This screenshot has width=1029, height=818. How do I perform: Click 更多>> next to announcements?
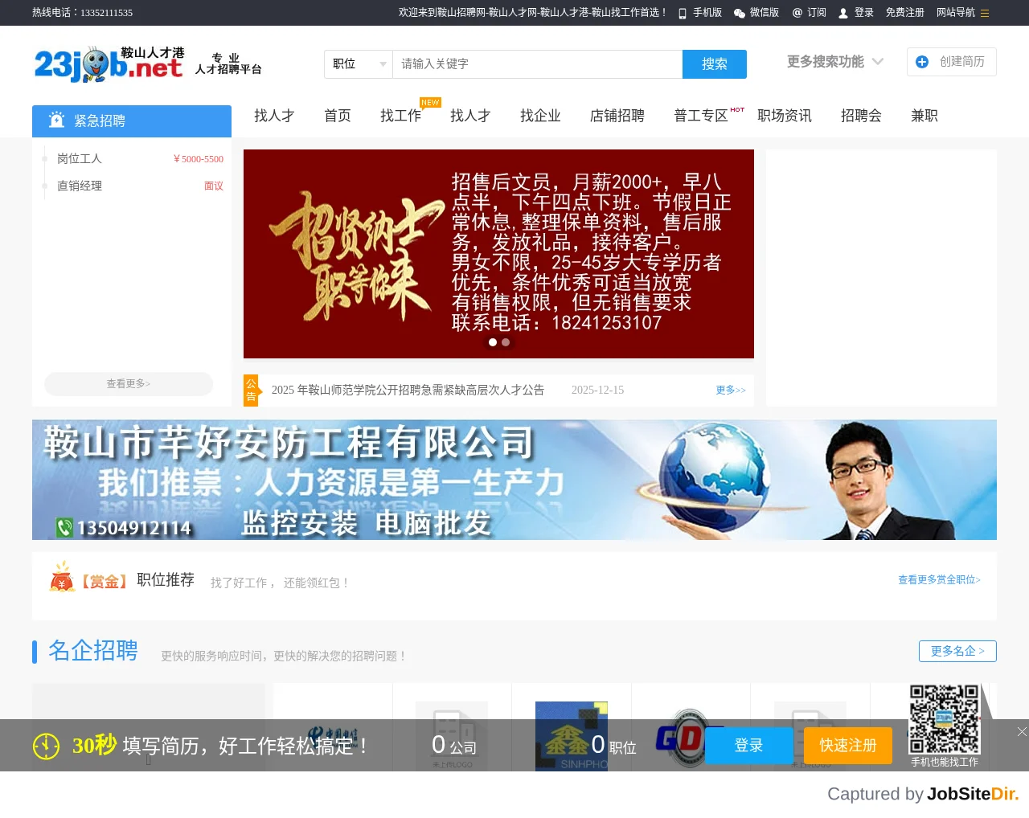(x=731, y=390)
